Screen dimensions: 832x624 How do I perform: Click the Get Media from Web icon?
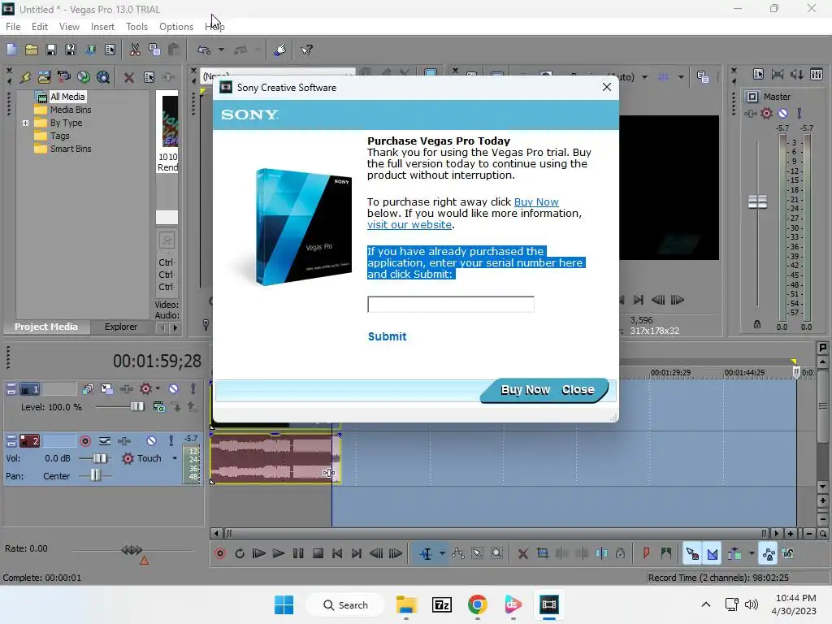tap(103, 77)
